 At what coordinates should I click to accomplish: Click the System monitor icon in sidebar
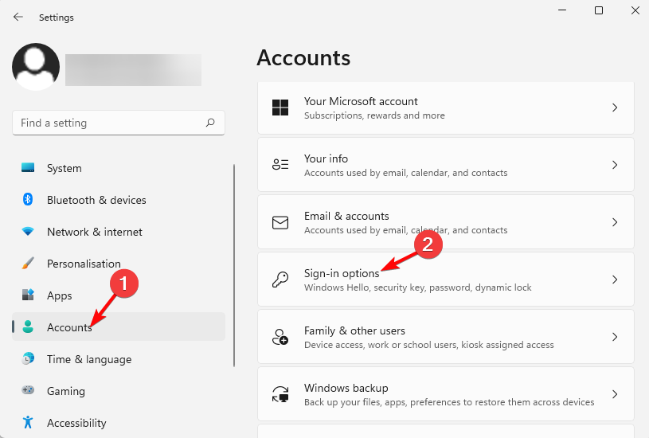pyautogui.click(x=28, y=168)
